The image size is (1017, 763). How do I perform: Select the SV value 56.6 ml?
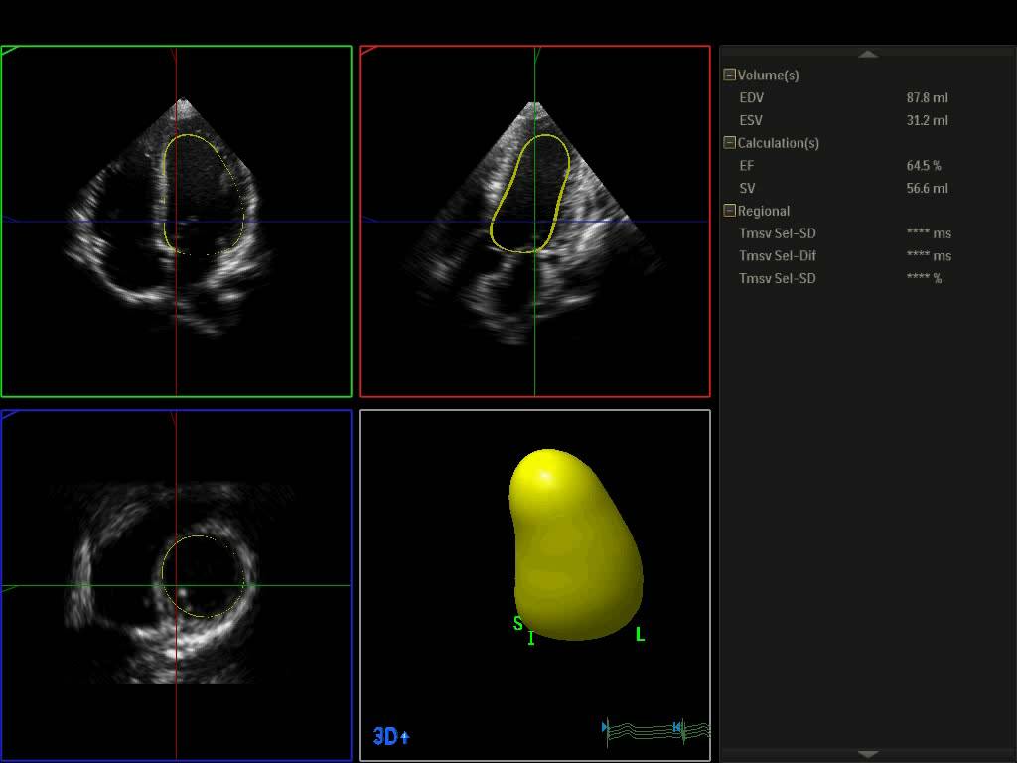pos(927,188)
